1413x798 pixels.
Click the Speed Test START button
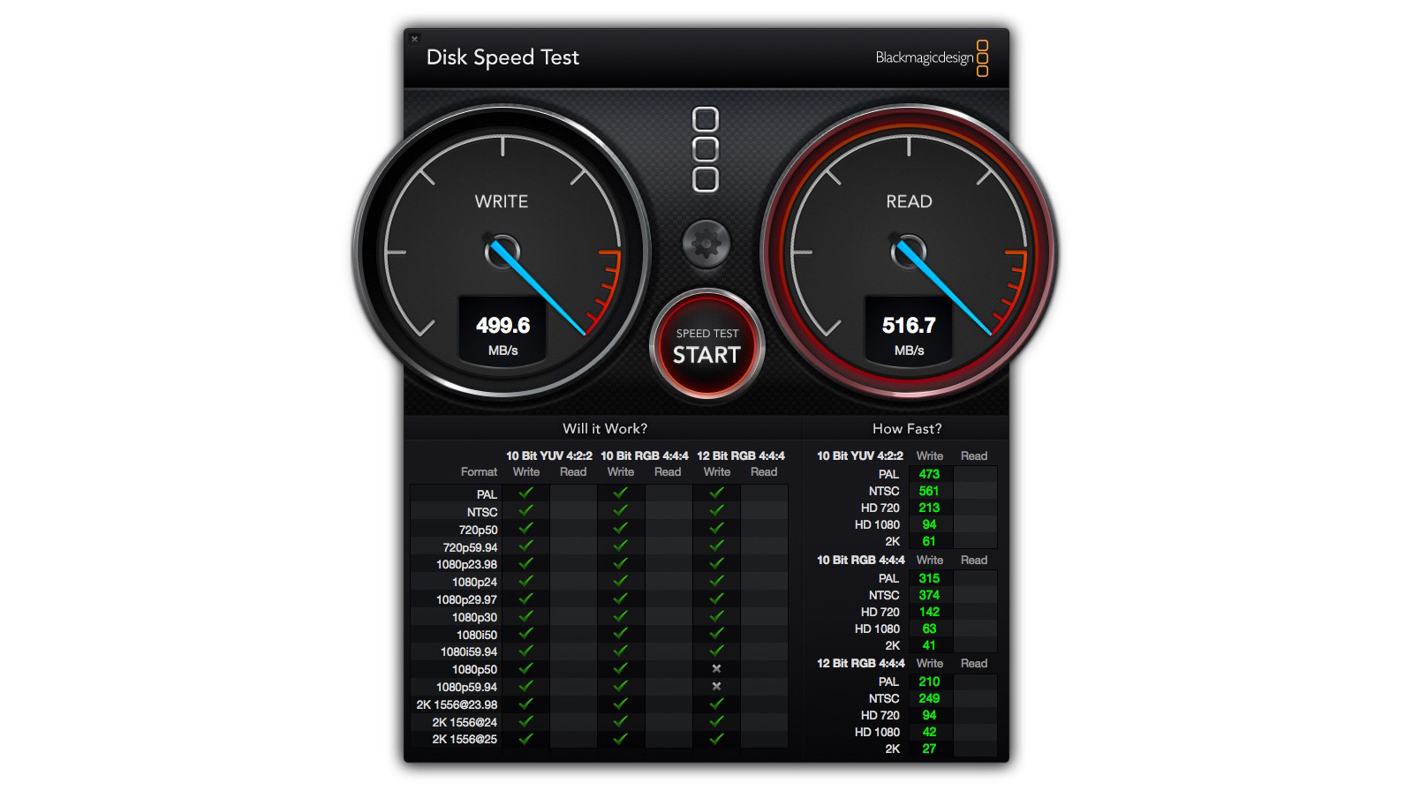point(706,346)
